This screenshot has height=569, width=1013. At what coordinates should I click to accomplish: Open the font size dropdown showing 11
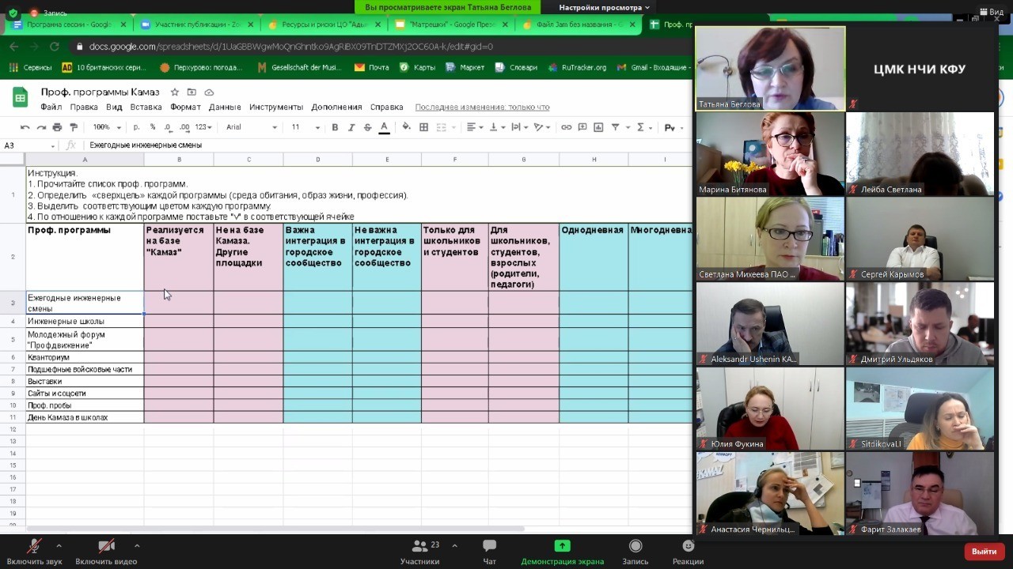[305, 127]
